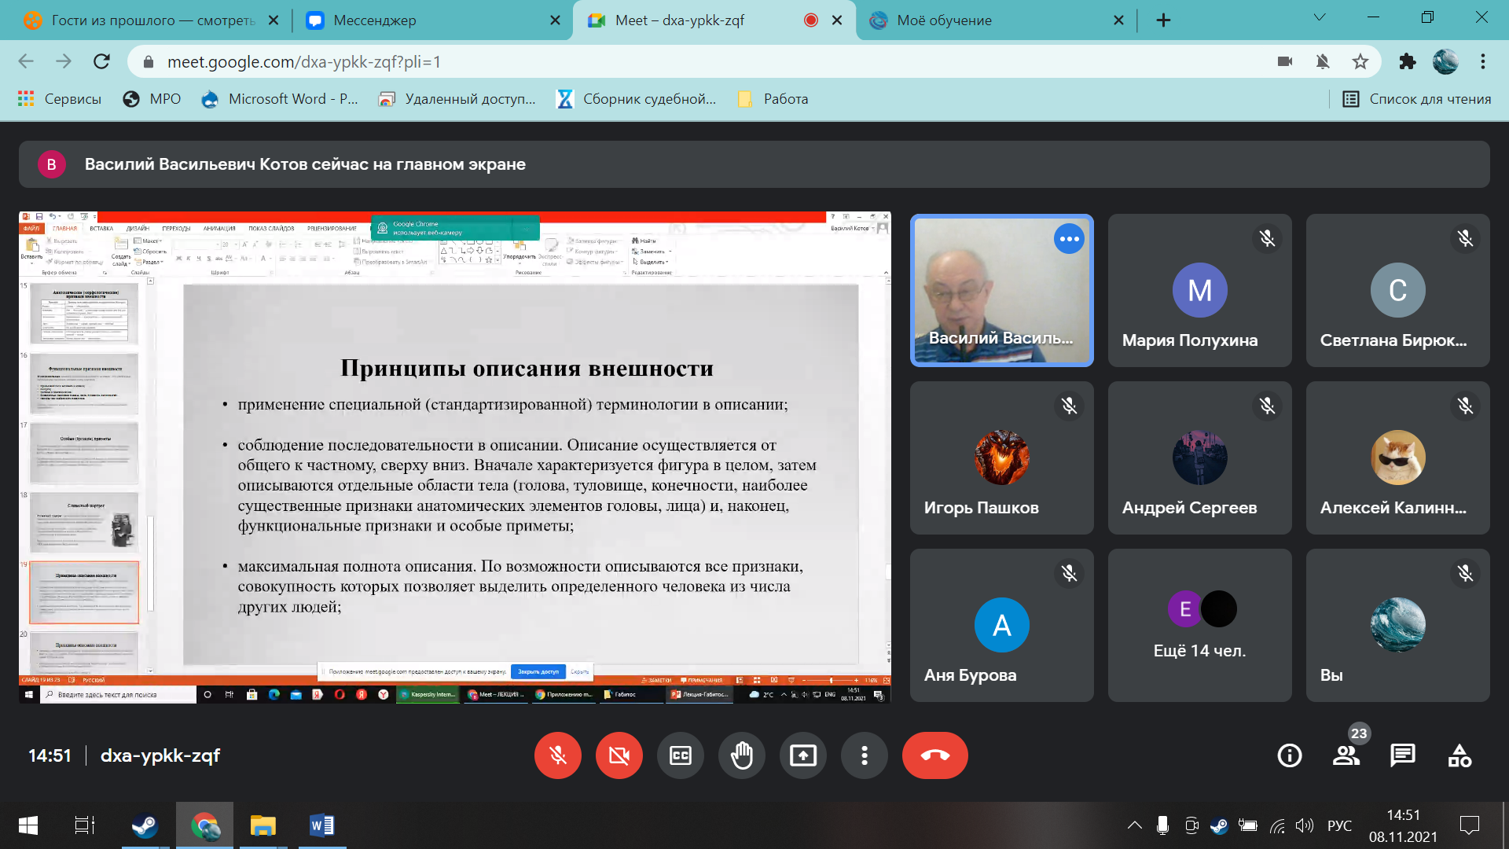Open the Работа bookmarks folder
This screenshot has width=1509, height=849.
coord(773,99)
